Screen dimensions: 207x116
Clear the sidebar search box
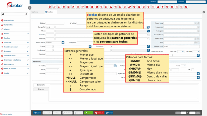pos(26,14)
